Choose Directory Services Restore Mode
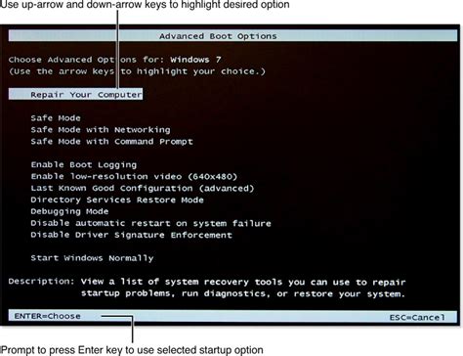Viewport: 463px width, 356px height. tap(117, 200)
